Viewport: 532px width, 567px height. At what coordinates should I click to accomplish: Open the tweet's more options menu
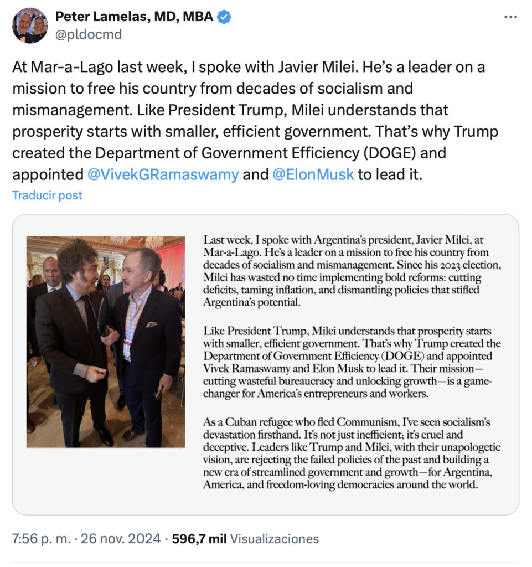point(510,17)
